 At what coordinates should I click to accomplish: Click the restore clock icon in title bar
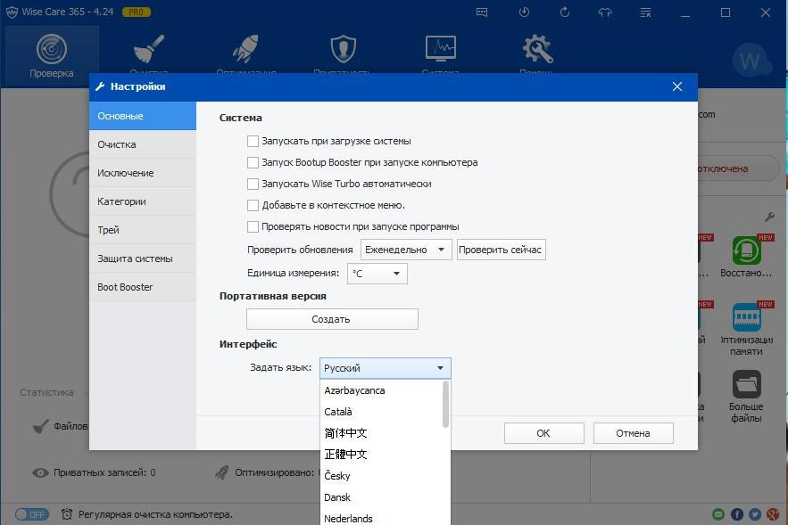pos(524,12)
